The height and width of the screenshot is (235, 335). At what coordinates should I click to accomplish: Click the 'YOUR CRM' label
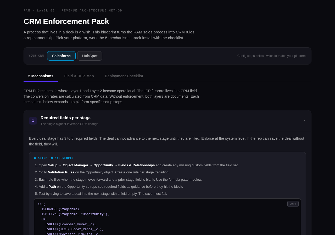(36, 56)
